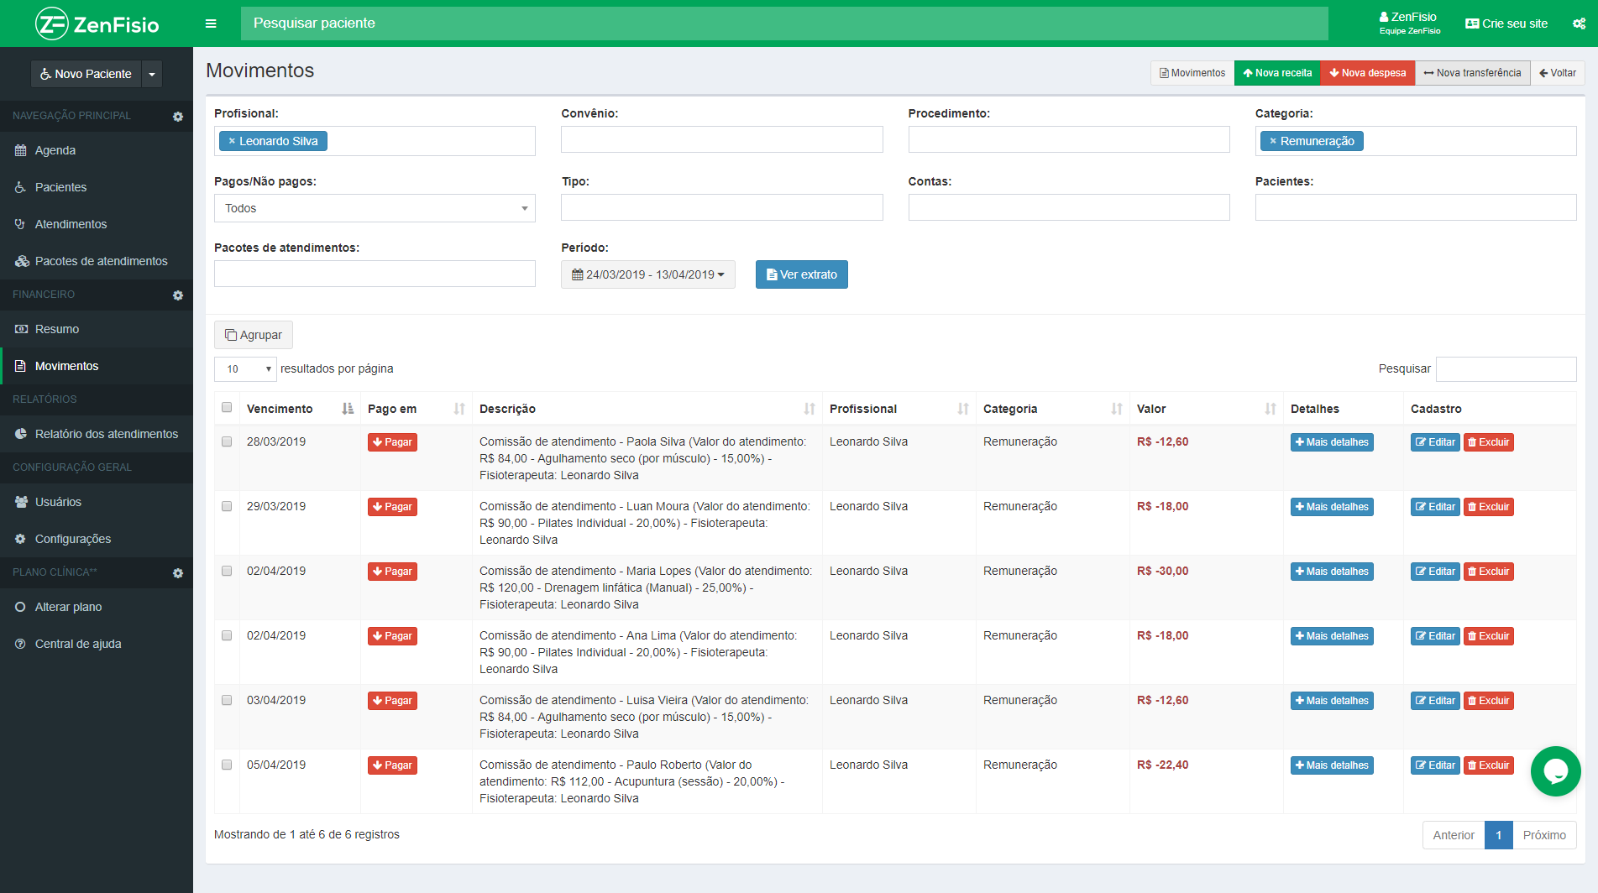
Task: Check the row dated 28/03/2019
Action: tap(227, 441)
